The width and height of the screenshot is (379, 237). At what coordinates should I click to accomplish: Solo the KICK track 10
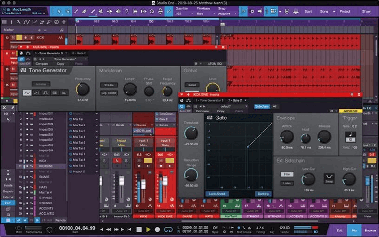[20, 38]
